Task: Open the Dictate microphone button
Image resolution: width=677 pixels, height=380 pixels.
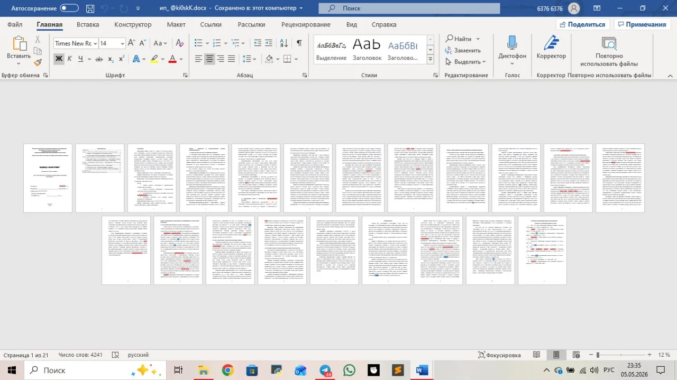Action: (x=512, y=50)
